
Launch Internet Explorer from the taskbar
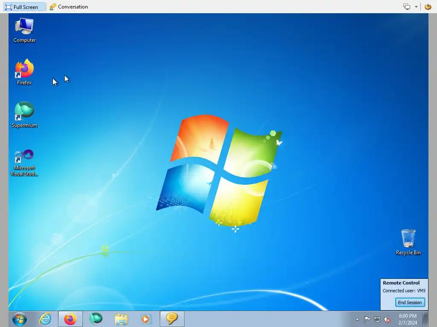click(45, 319)
